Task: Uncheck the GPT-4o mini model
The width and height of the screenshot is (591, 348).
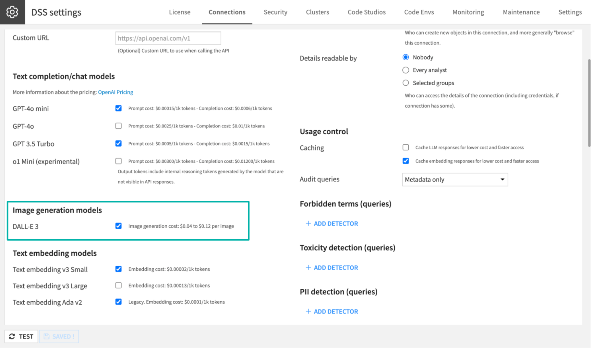Action: (x=118, y=108)
